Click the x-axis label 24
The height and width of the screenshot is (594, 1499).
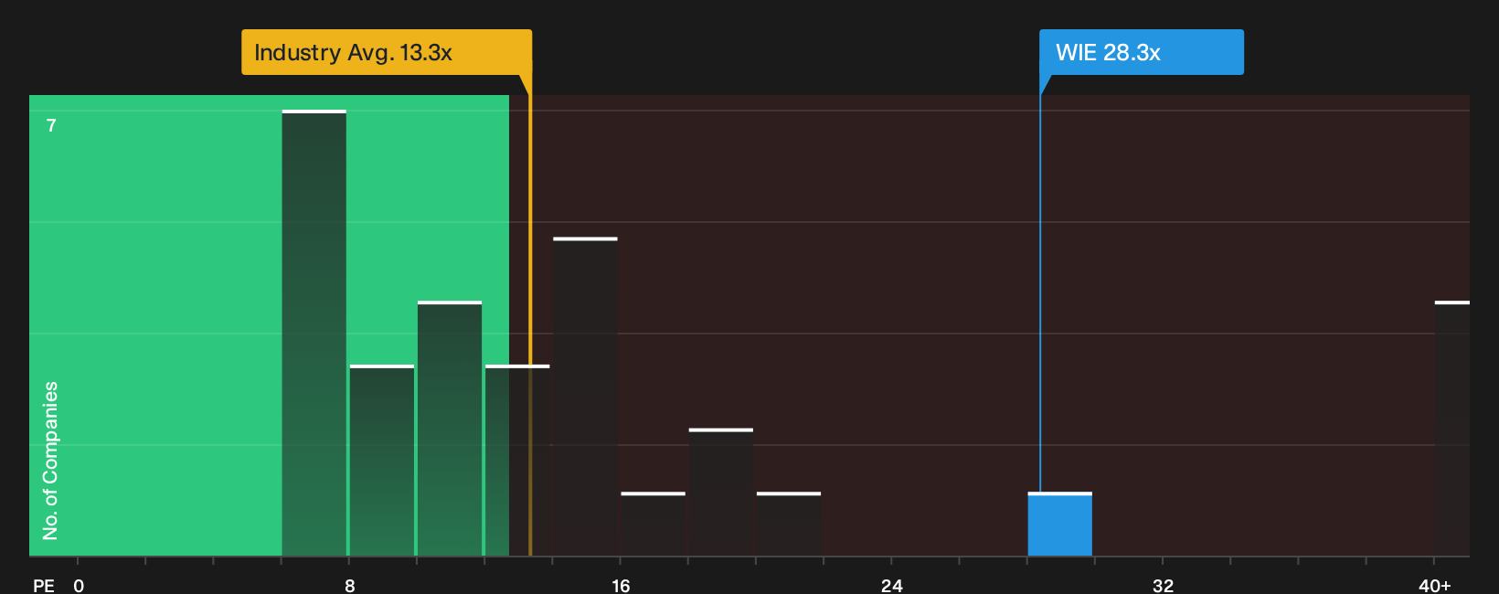[892, 585]
